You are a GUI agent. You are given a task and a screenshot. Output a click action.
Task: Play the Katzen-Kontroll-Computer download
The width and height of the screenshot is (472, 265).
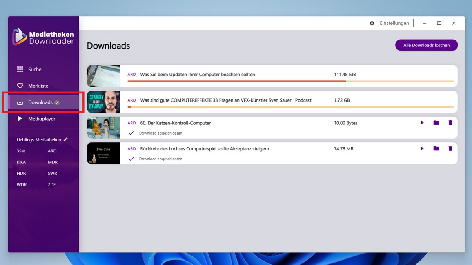point(422,123)
